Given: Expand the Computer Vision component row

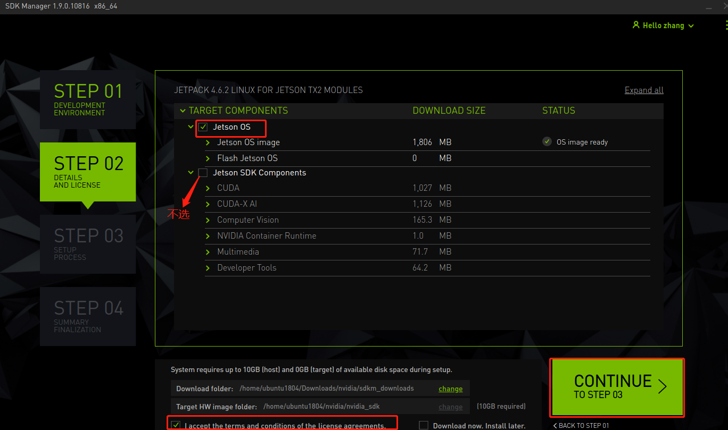Looking at the screenshot, I should (208, 220).
